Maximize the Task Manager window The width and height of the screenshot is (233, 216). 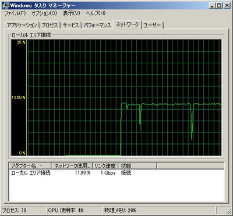[x=219, y=6]
